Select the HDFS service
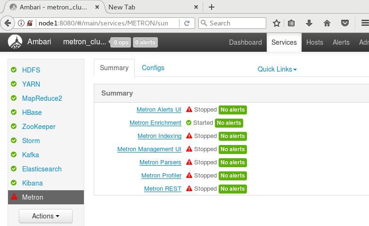 tap(31, 70)
